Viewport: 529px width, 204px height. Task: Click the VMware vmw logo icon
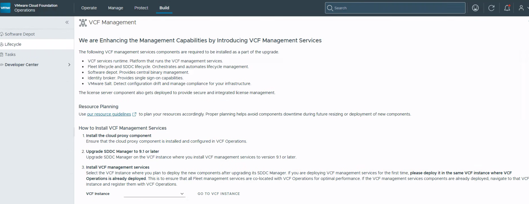click(5, 8)
